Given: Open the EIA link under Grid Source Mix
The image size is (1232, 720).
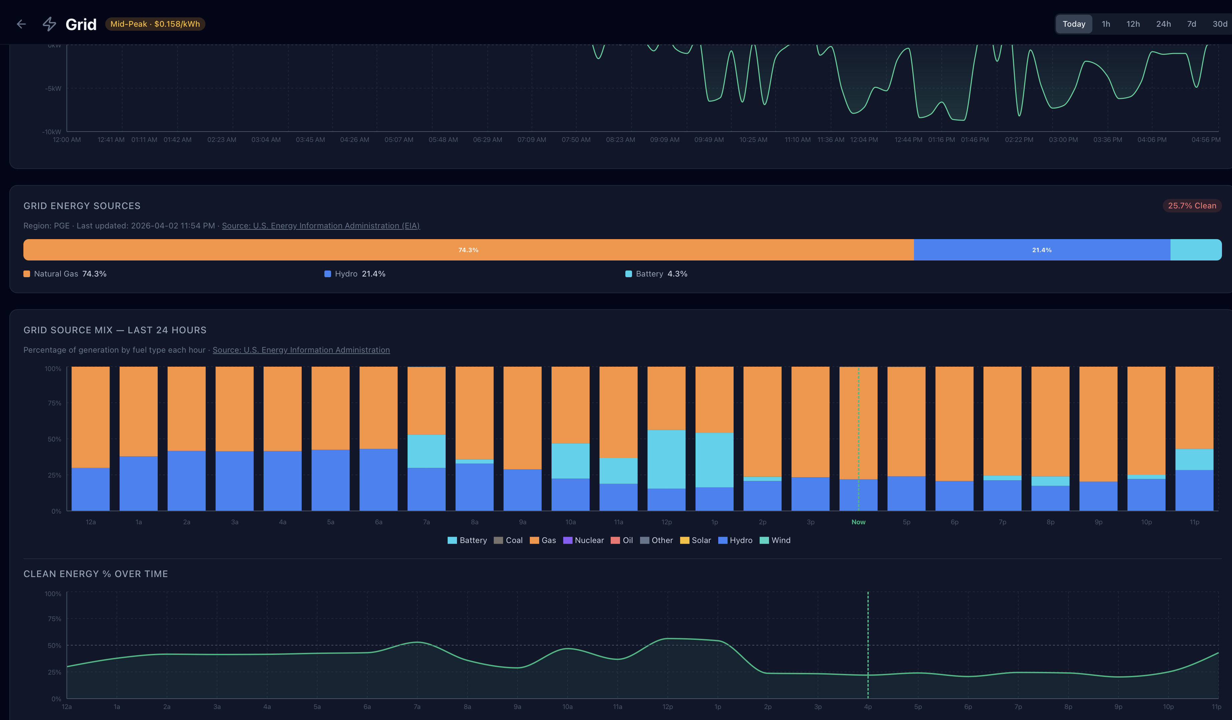Looking at the screenshot, I should (301, 350).
